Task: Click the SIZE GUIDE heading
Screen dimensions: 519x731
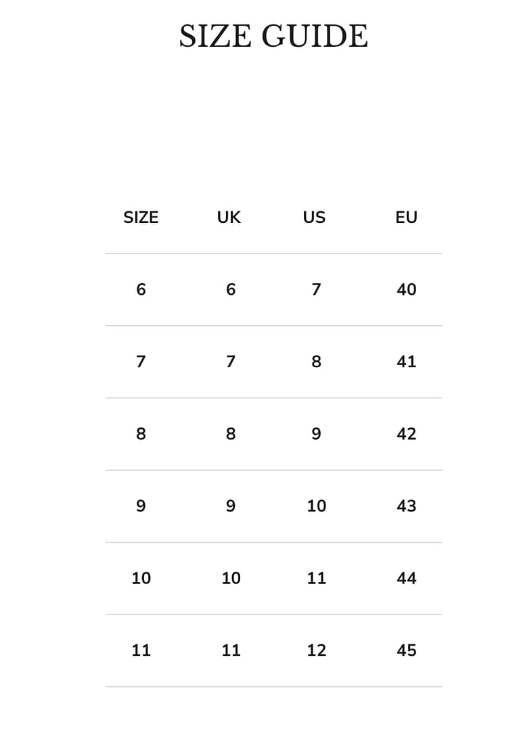Action: coord(273,36)
